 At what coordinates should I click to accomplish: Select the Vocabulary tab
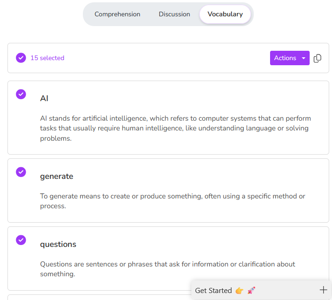click(x=225, y=14)
